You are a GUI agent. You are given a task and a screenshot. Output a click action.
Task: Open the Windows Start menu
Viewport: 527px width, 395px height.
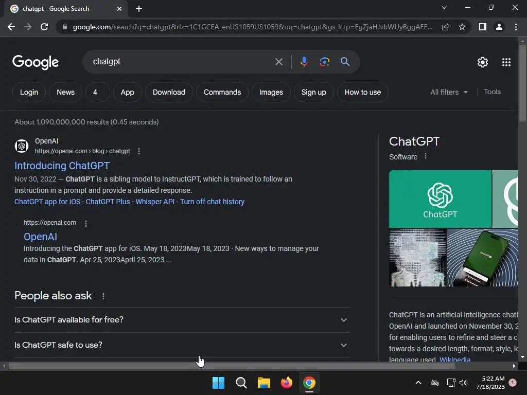coord(218,383)
